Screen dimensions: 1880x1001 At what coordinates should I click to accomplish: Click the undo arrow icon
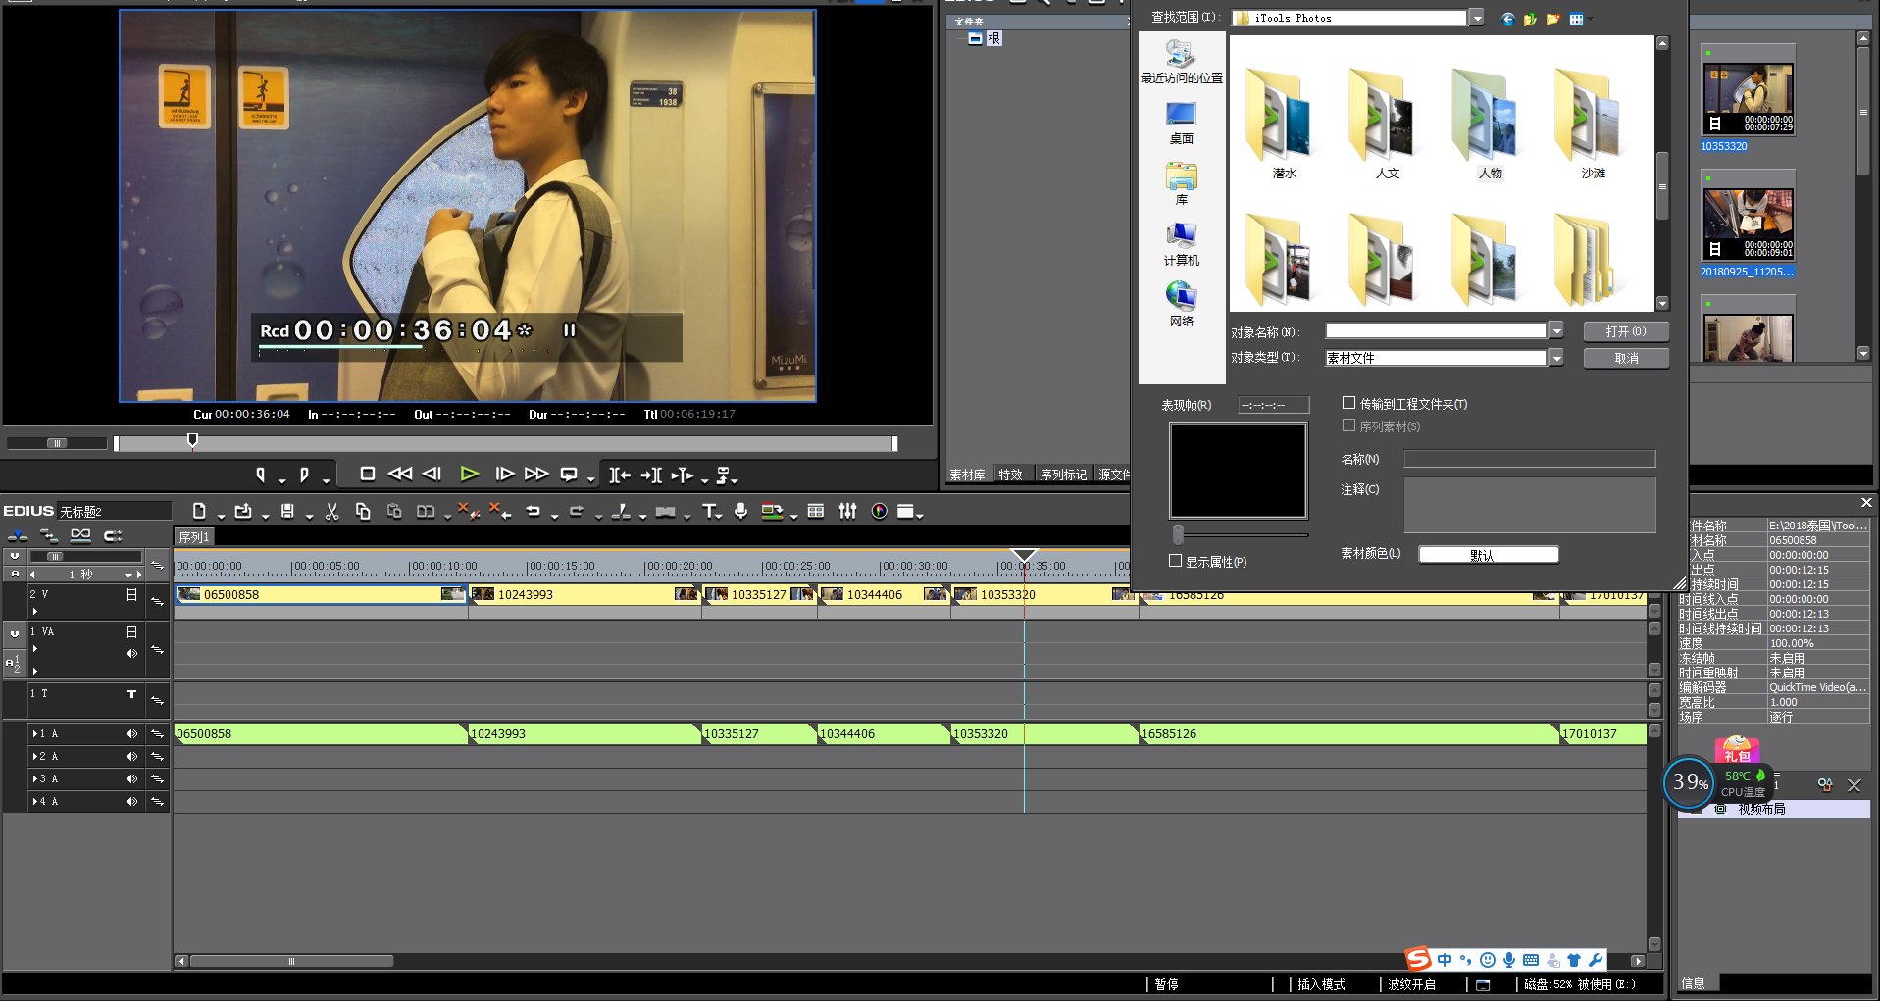click(533, 511)
